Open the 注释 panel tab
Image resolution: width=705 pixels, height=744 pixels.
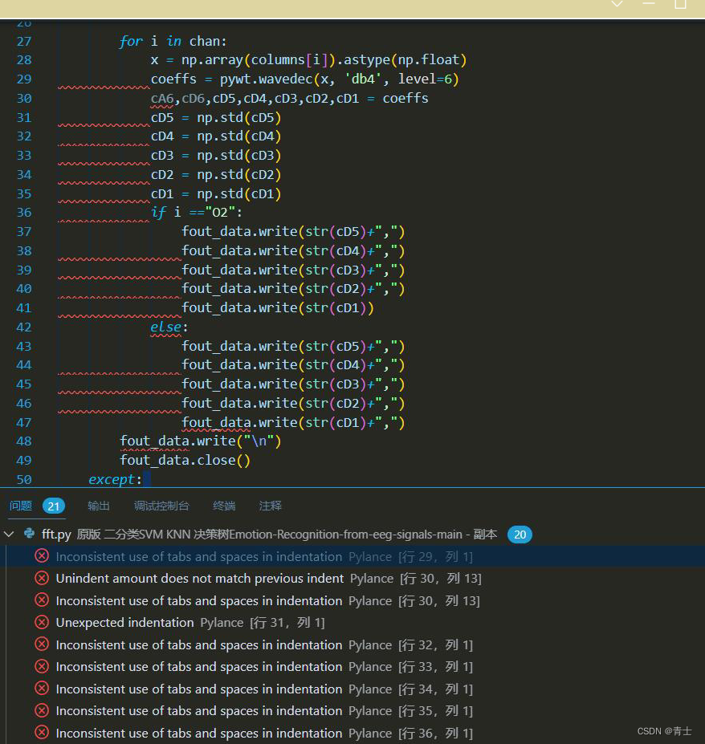click(270, 506)
